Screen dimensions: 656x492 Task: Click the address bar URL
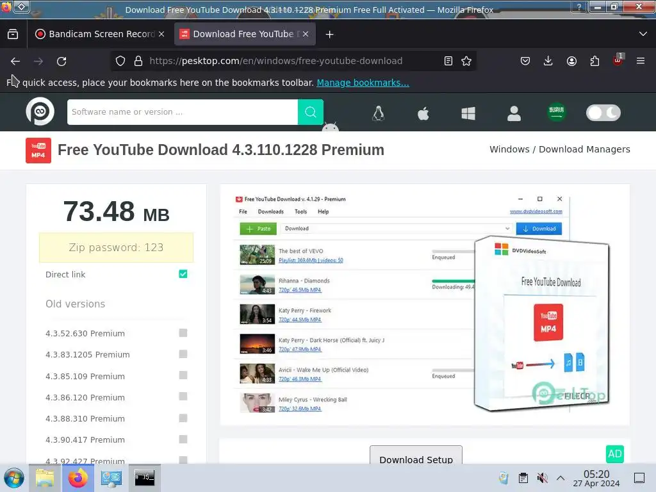click(x=275, y=61)
